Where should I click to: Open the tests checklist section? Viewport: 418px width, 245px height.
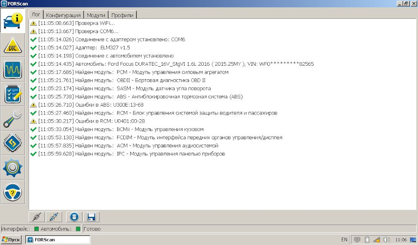coord(13,94)
